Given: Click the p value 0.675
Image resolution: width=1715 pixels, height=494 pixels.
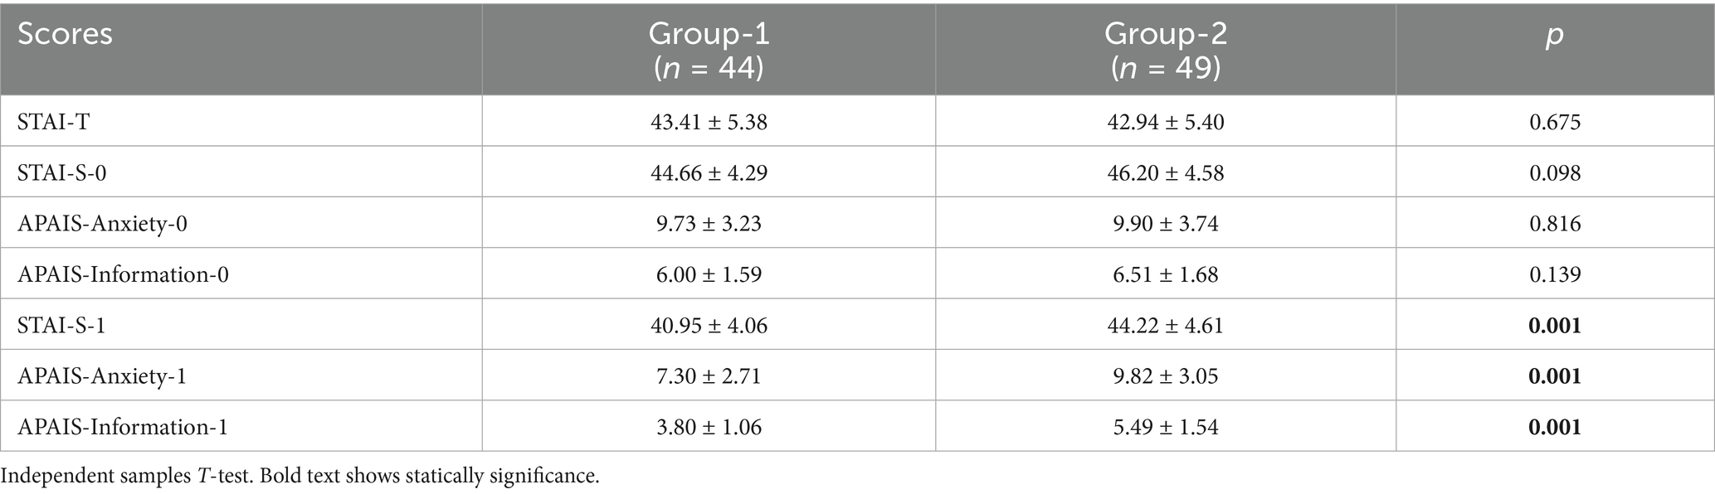Looking at the screenshot, I should 1554,122.
